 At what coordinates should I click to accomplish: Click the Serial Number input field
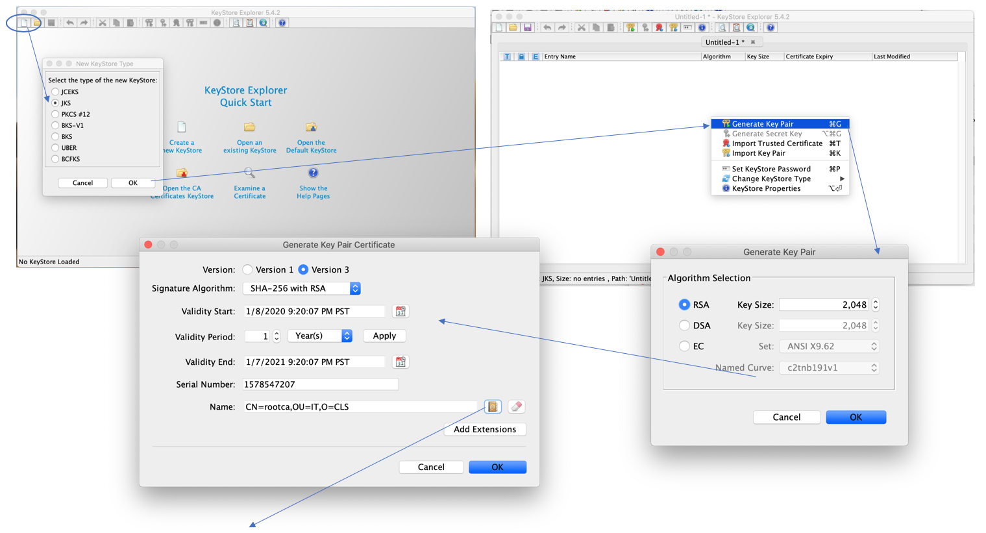320,384
